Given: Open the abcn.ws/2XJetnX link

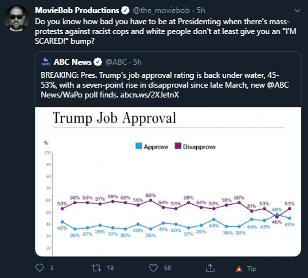Looking at the screenshot, I should tap(150, 95).
